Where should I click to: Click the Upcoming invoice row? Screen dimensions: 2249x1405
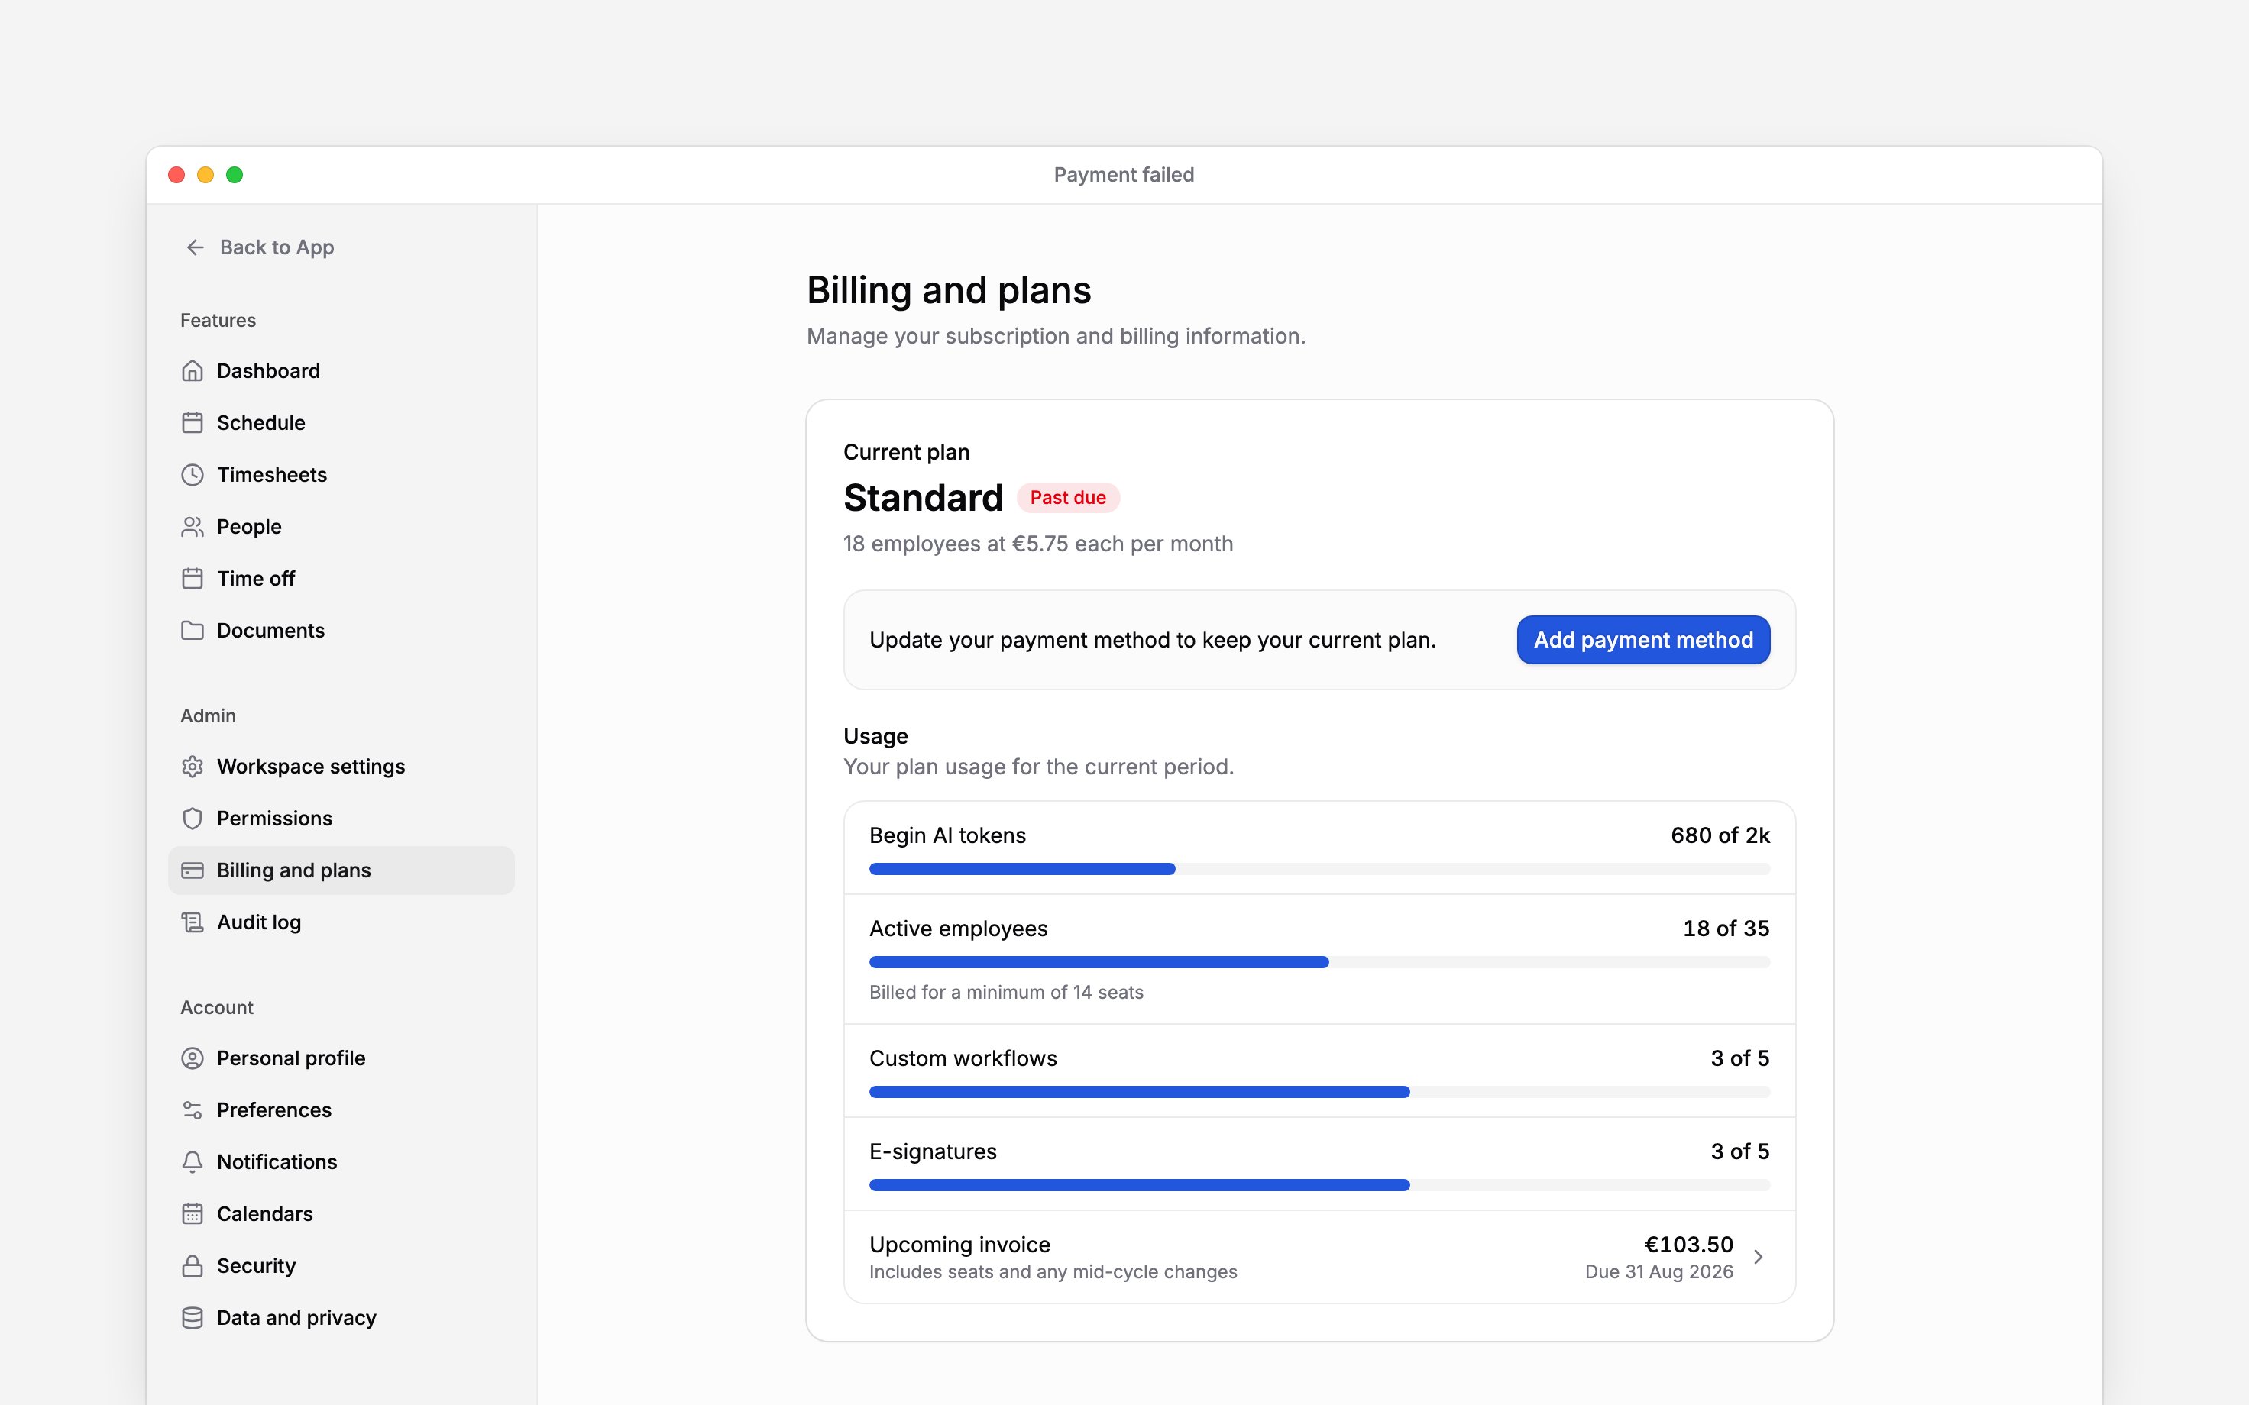point(1319,1258)
